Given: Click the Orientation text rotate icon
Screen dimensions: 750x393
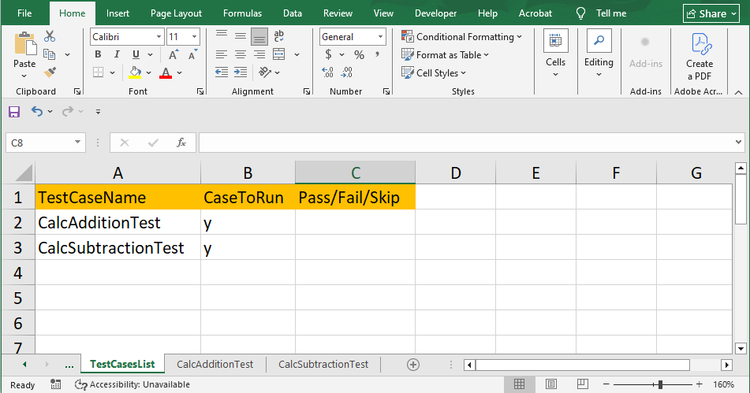Looking at the screenshot, I should pyautogui.click(x=264, y=72).
